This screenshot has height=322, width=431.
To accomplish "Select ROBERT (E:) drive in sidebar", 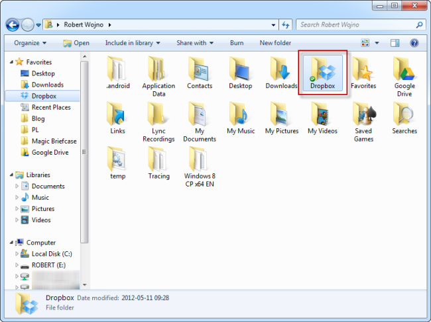I will tap(48, 265).
